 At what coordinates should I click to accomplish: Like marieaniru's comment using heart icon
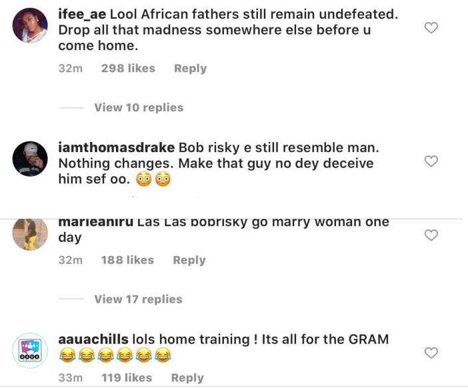[x=431, y=235]
